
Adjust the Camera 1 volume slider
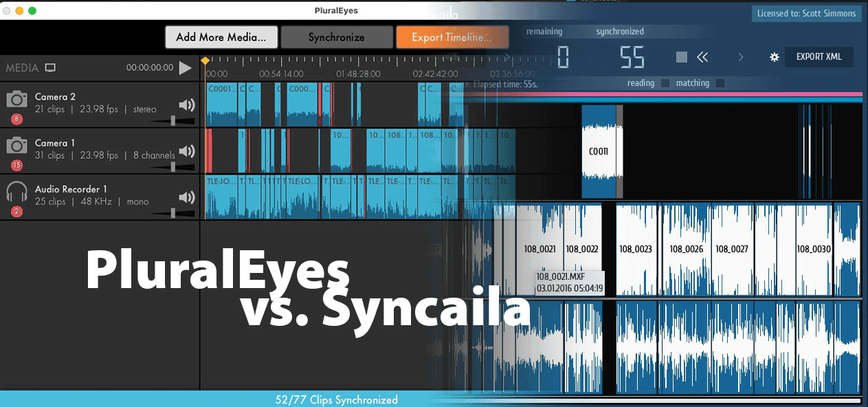(173, 166)
